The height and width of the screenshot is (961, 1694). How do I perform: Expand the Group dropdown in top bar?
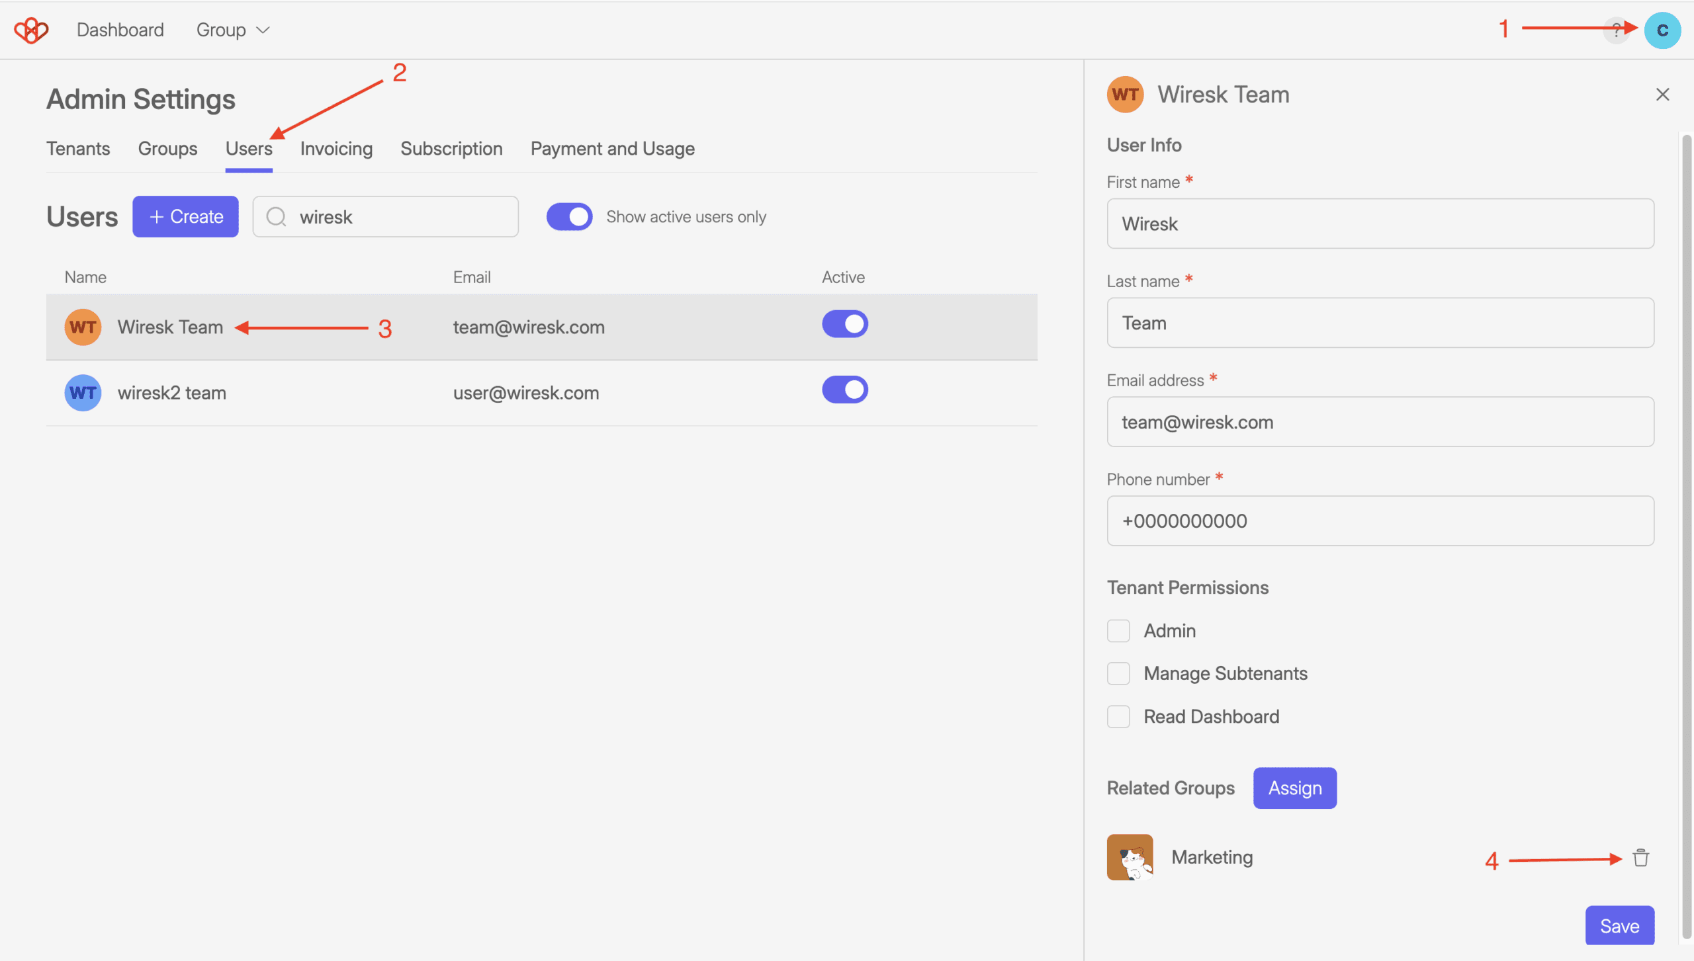(233, 30)
